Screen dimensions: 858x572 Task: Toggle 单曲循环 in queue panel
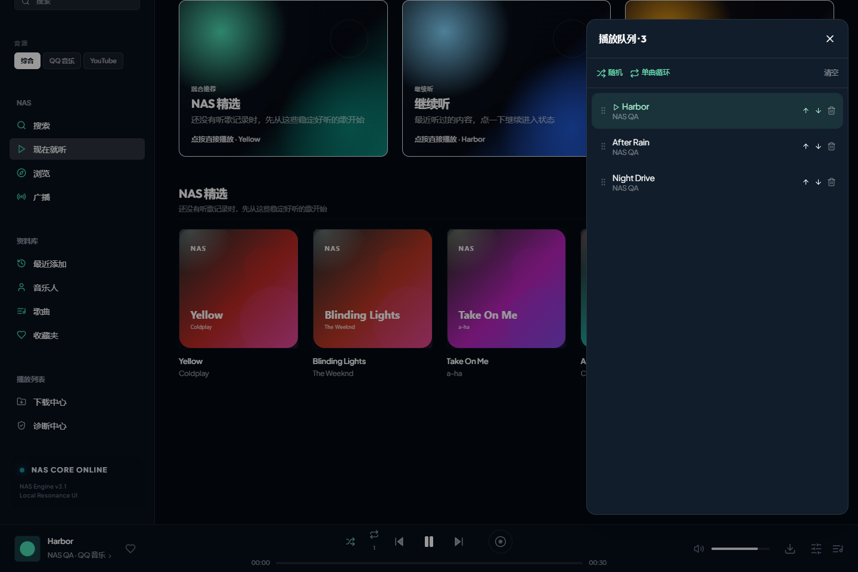pyautogui.click(x=650, y=73)
